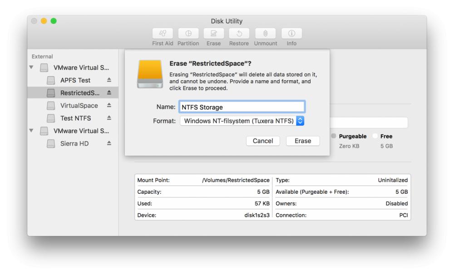Select the Erase toolbar icon

(213, 36)
